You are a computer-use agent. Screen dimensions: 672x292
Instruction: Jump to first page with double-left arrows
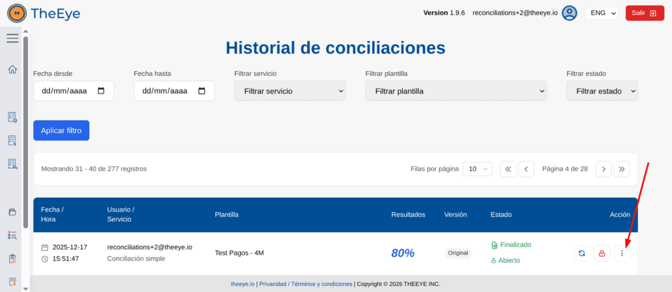(508, 169)
